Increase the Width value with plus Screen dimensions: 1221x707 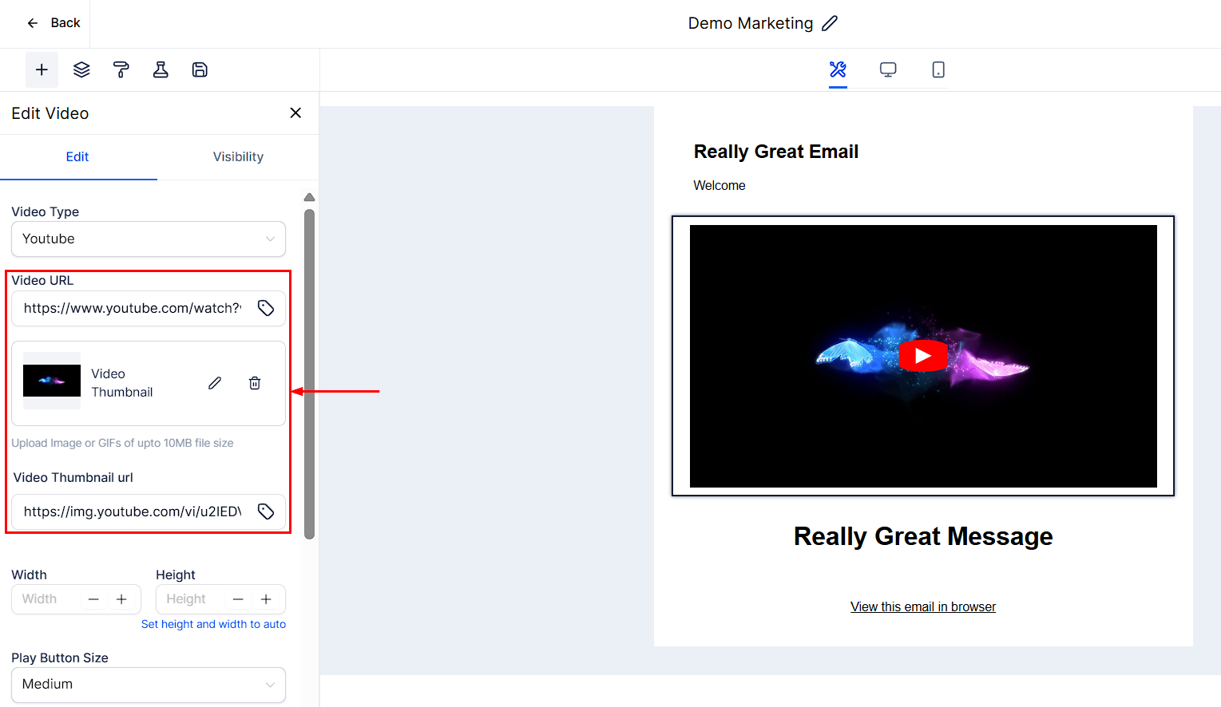point(121,599)
